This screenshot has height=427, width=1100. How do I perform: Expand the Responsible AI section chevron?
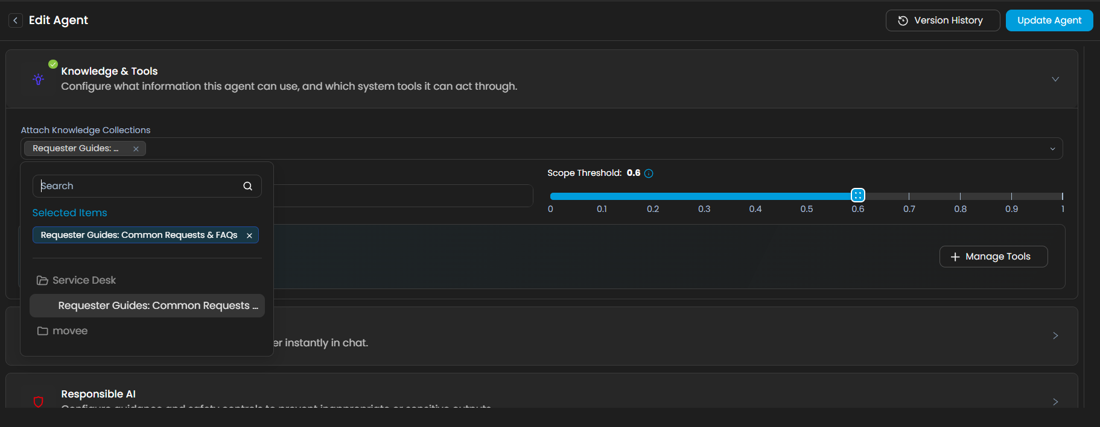(1055, 402)
